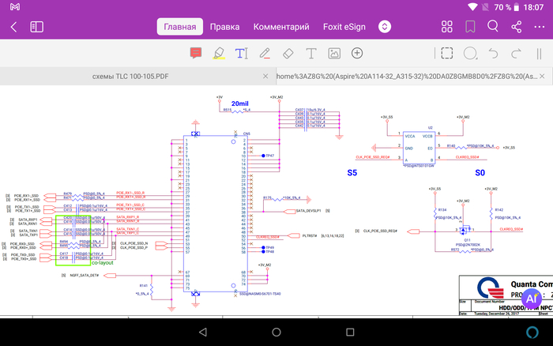
Task: Open the thumbnails grid view
Action: [x=447, y=27]
